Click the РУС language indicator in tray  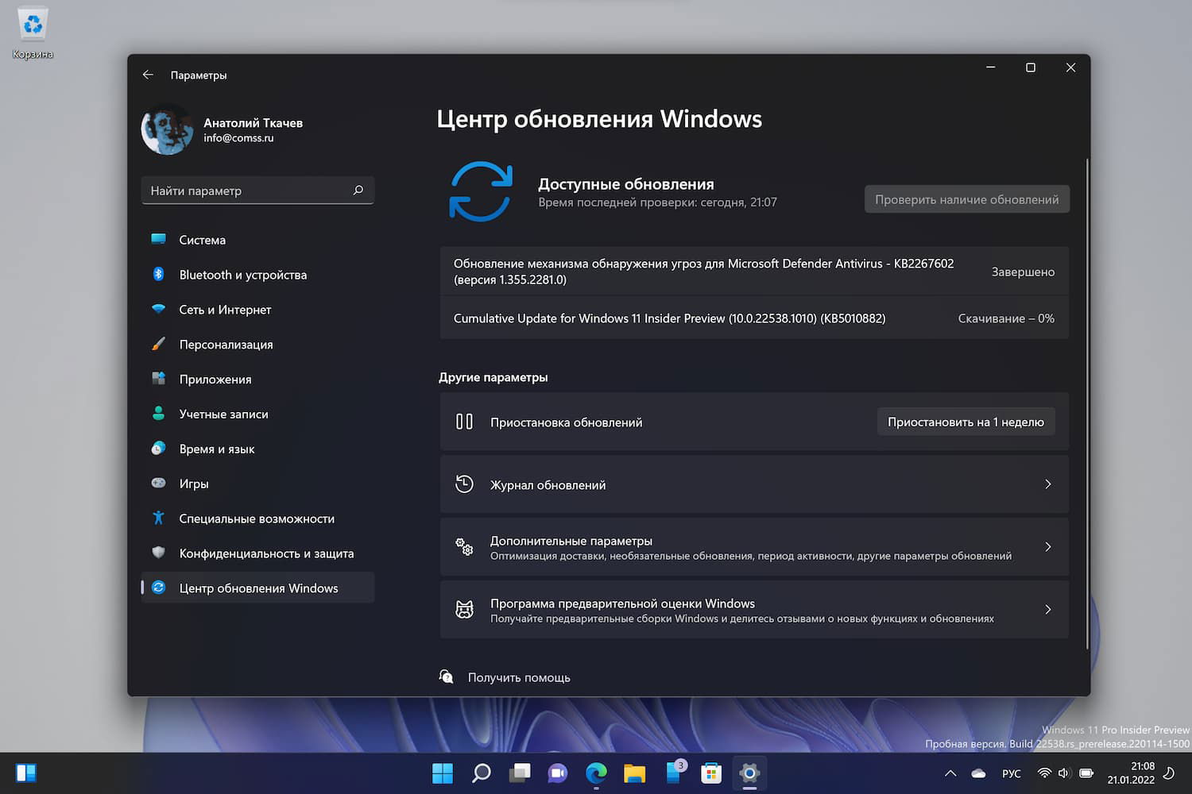[x=1011, y=773]
